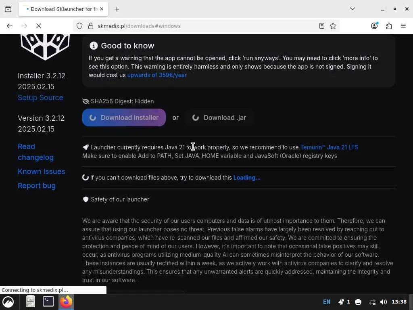Open the notifications bell in tray
413x310 pixels.
click(341, 302)
